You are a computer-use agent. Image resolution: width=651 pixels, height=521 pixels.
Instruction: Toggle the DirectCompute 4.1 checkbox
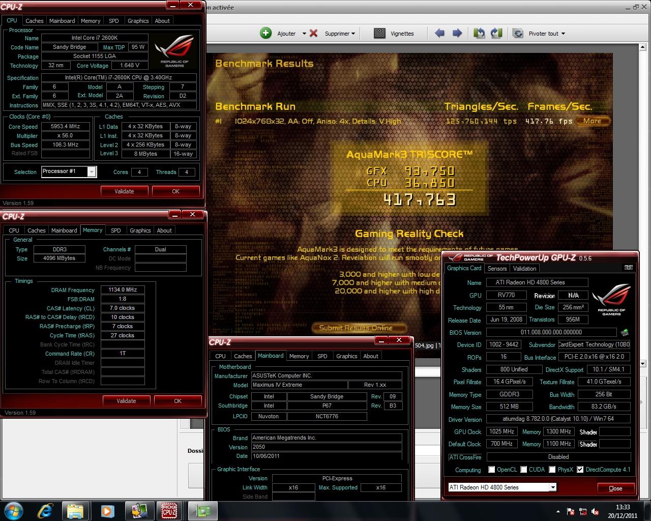click(x=580, y=470)
